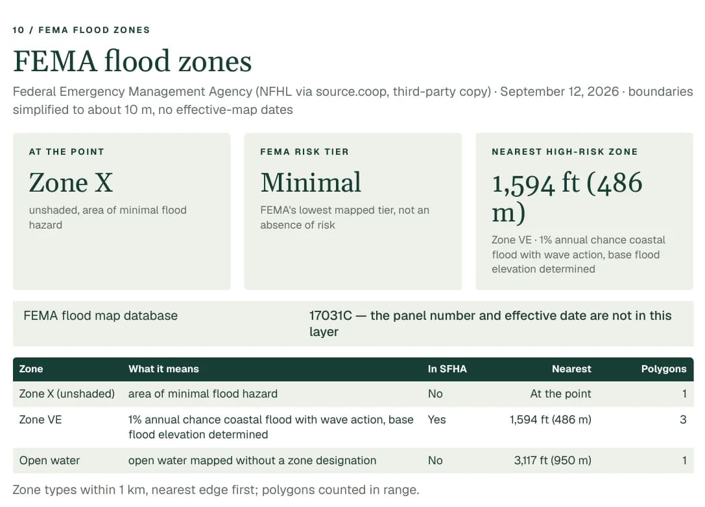Image resolution: width=705 pixels, height=507 pixels.
Task: Click the Federal Emergency Management Agency source line
Action: (x=353, y=100)
